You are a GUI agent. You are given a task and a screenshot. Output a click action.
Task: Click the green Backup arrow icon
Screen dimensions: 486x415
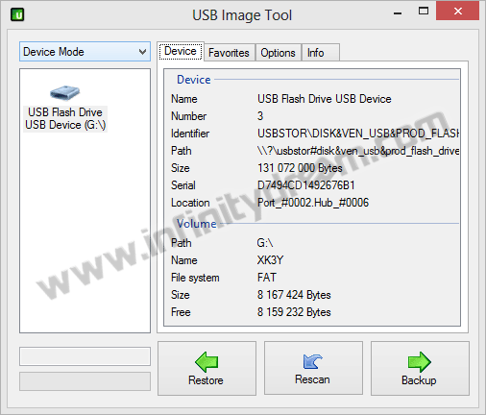point(420,362)
